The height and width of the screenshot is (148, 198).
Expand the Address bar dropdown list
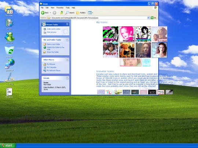[148, 18]
